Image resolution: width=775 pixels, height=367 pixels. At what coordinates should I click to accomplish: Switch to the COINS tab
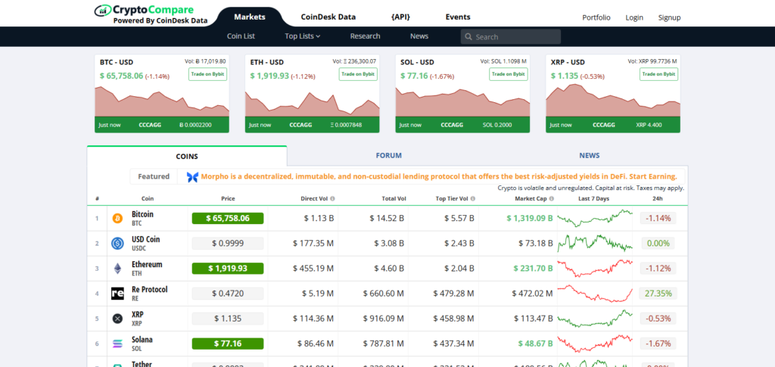tap(187, 156)
